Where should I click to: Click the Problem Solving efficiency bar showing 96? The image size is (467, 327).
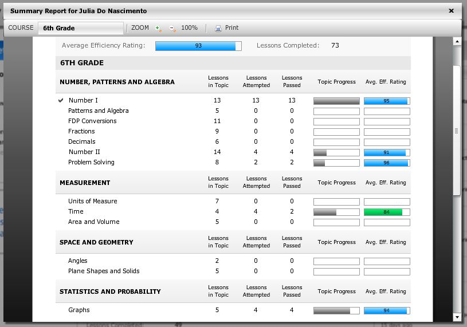tap(387, 163)
